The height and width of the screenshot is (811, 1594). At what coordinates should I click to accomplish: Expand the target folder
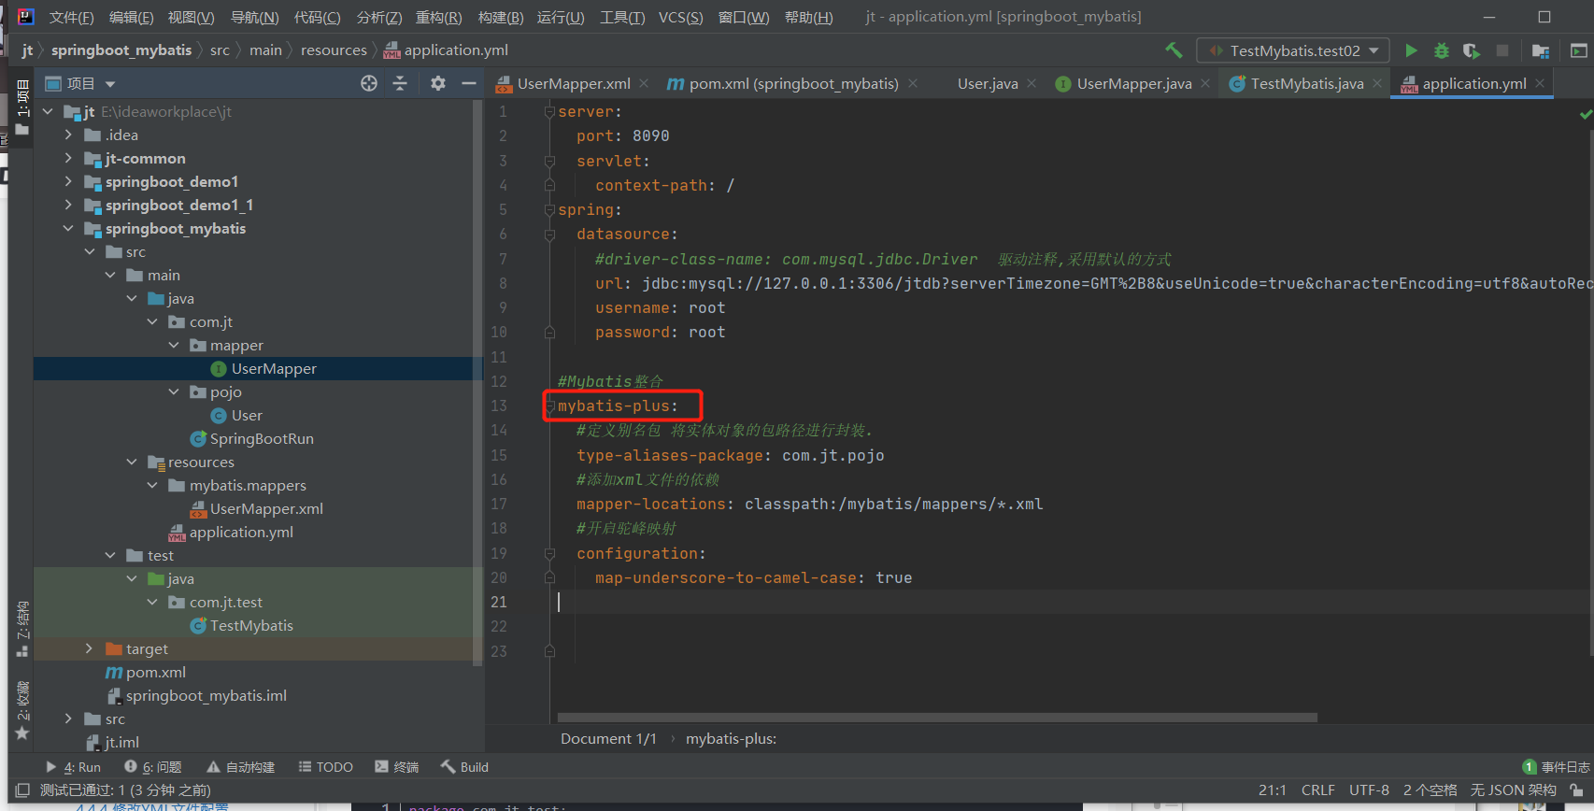(x=90, y=648)
